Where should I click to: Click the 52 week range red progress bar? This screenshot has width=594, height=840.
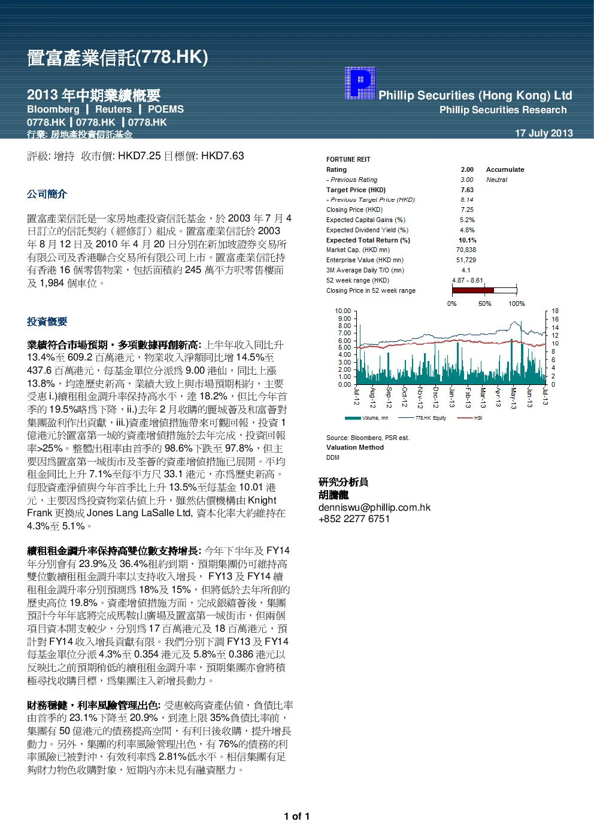pos(484,290)
